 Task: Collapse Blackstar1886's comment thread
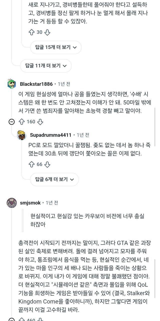click(11, 122)
